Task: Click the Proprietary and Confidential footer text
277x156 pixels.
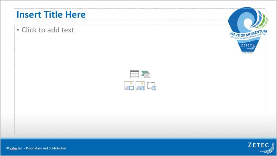Action: click(x=46, y=148)
